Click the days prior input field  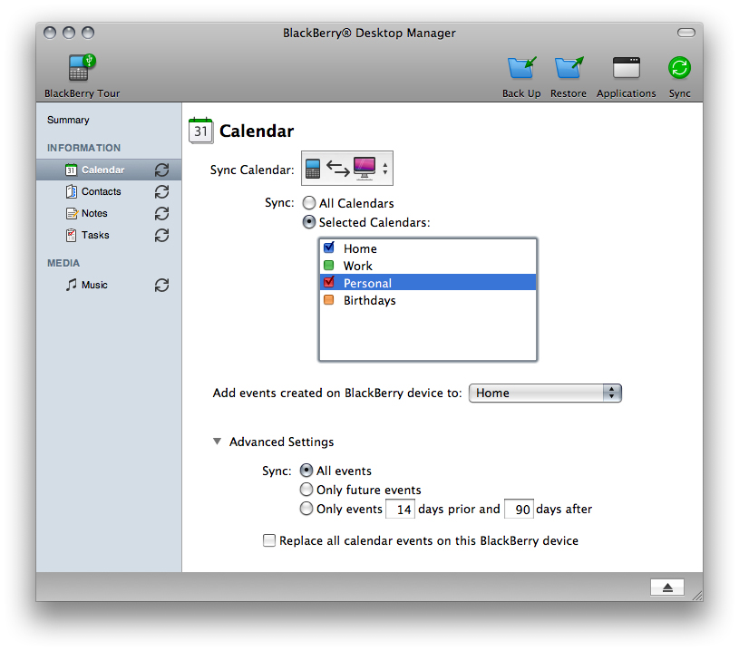tap(400, 510)
